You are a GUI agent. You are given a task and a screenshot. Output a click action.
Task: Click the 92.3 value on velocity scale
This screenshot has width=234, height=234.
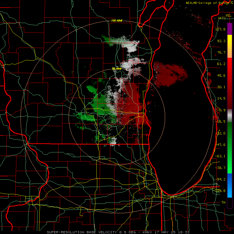click(x=221, y=41)
